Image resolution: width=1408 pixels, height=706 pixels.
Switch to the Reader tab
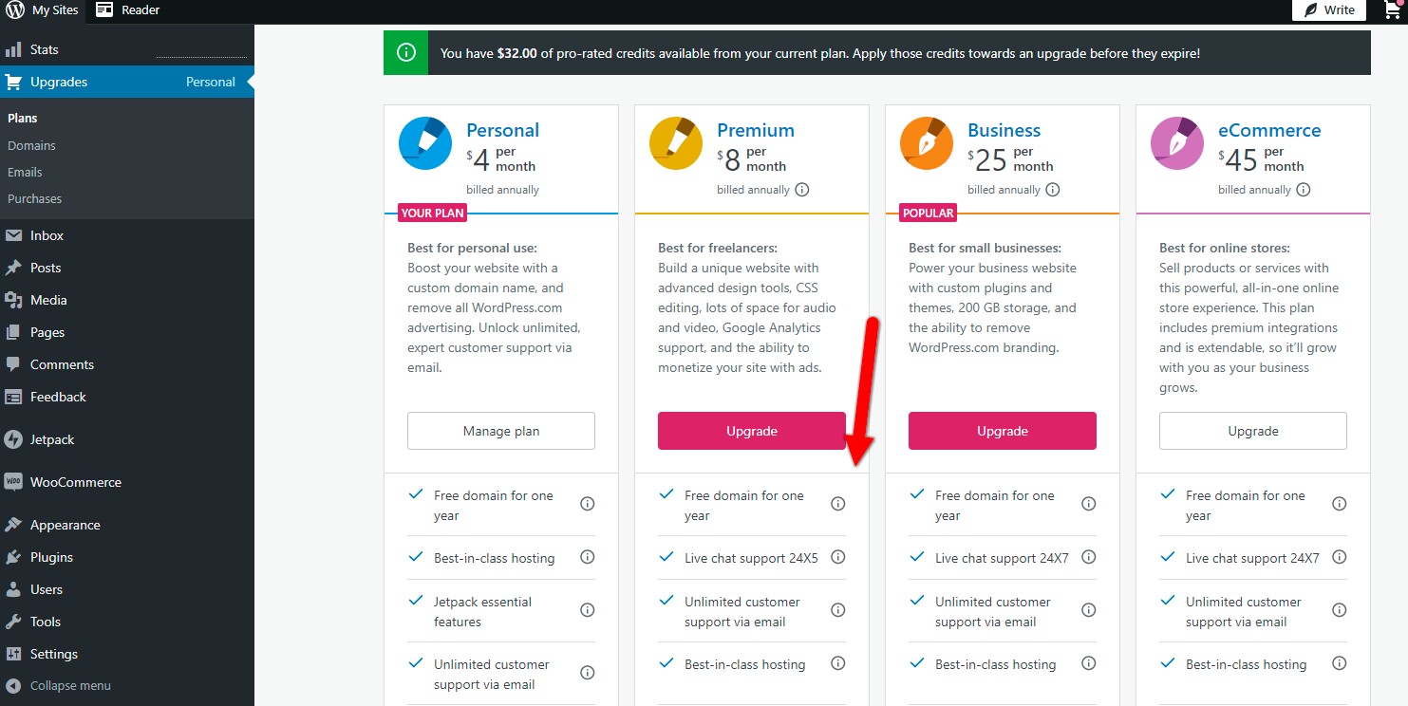pos(127,10)
